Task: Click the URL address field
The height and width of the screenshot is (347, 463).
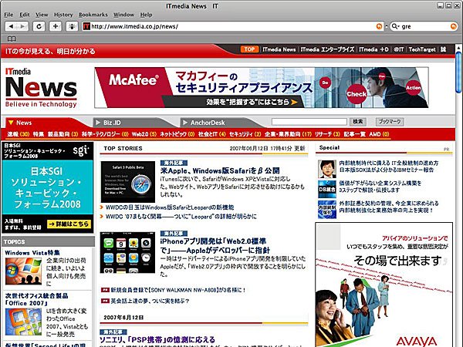Action: pyautogui.click(x=232, y=26)
